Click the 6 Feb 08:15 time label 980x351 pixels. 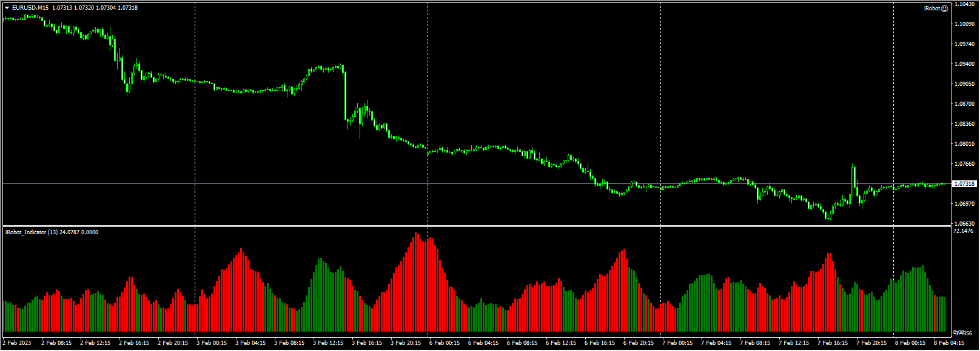[522, 343]
